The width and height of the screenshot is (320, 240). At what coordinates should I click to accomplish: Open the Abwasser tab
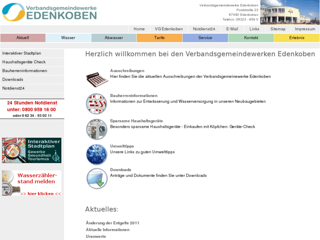114,38
